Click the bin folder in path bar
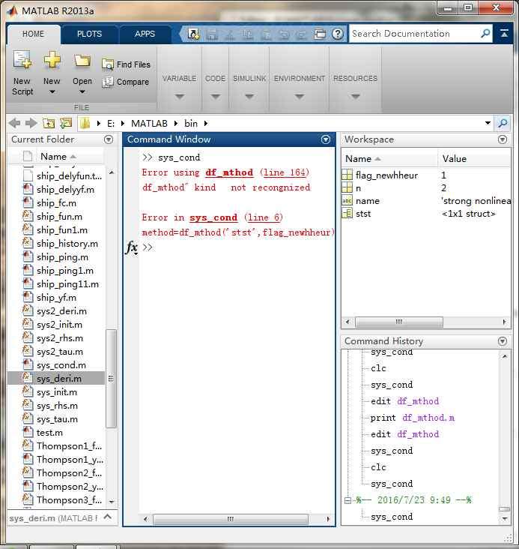This screenshot has height=549, width=519. point(191,124)
